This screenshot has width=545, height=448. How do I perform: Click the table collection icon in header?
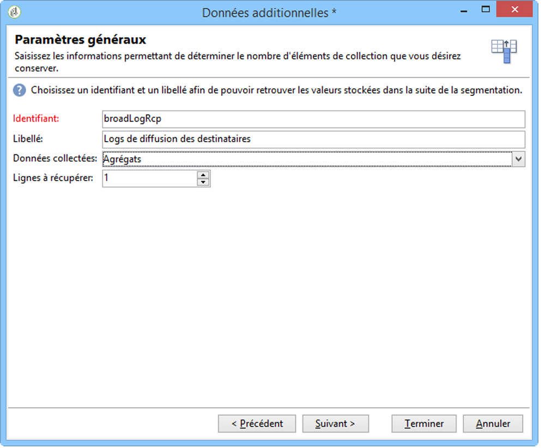(504, 51)
